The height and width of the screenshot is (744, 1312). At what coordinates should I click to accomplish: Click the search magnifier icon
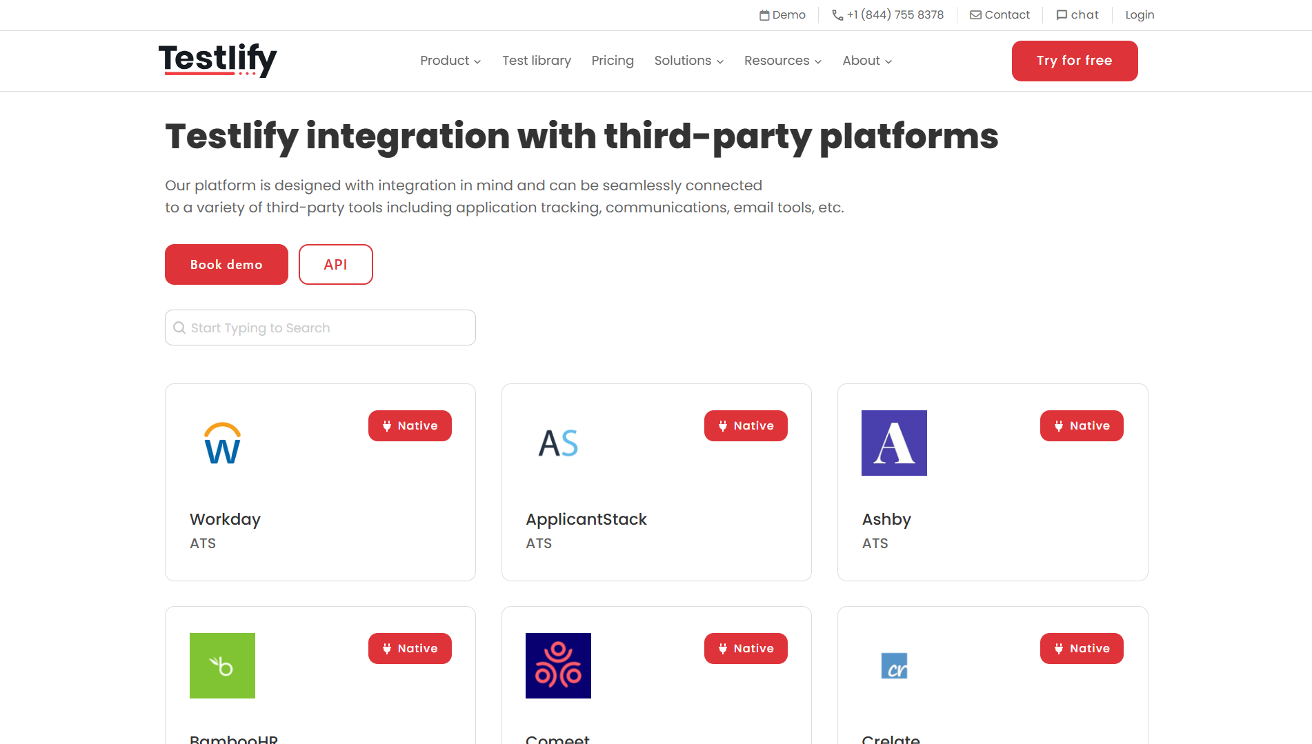(180, 327)
